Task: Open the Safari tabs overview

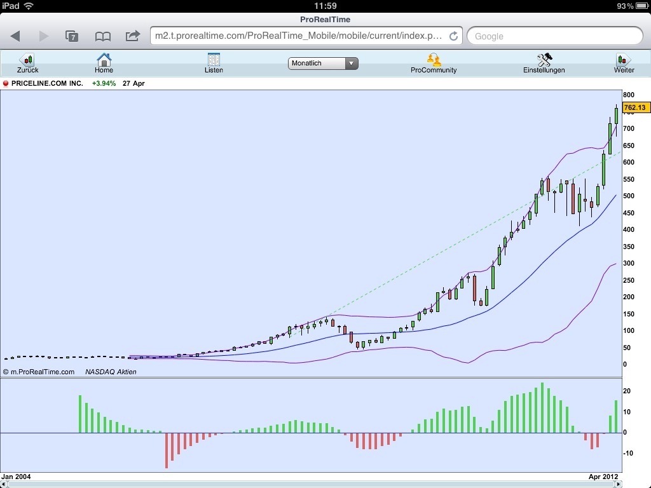Action: tap(72, 36)
